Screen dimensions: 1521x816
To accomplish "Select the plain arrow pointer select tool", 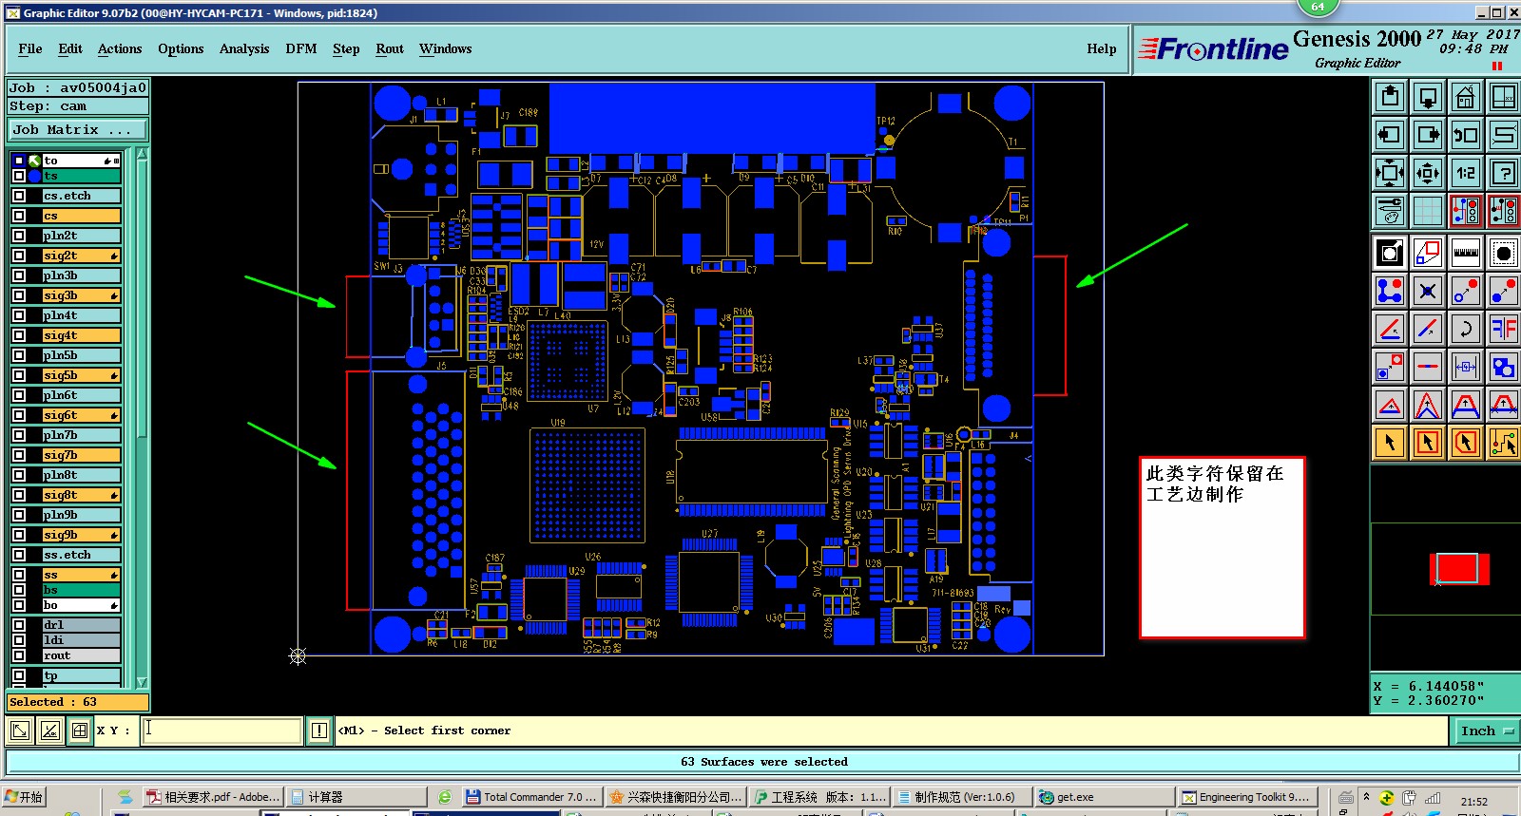I will pos(1390,443).
